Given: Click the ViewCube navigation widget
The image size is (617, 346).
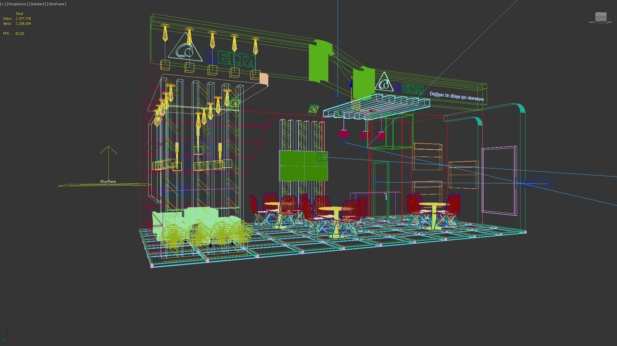Looking at the screenshot, I should 601,17.
